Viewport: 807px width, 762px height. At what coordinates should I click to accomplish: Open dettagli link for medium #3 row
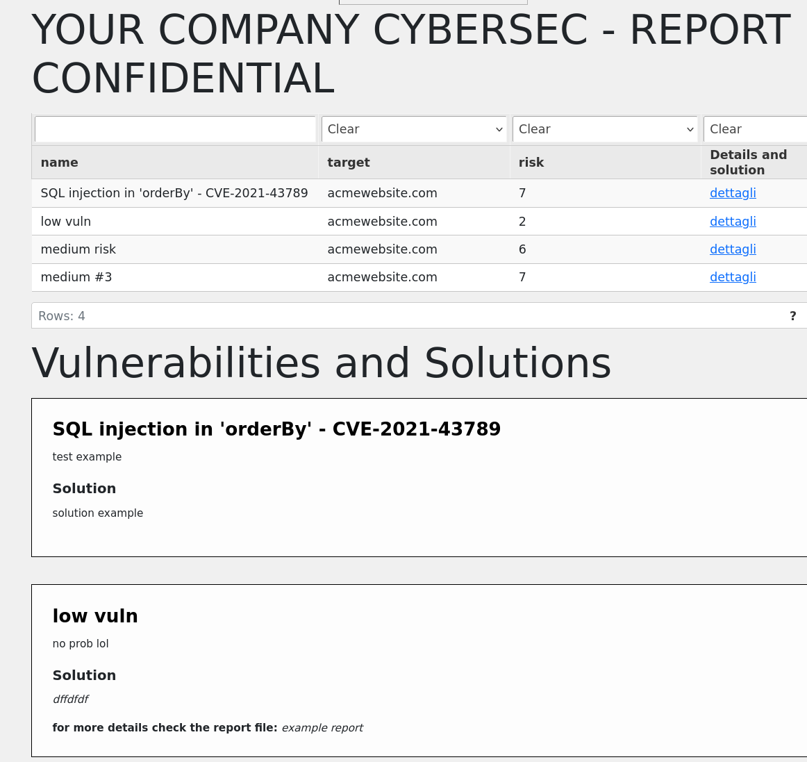coord(733,277)
